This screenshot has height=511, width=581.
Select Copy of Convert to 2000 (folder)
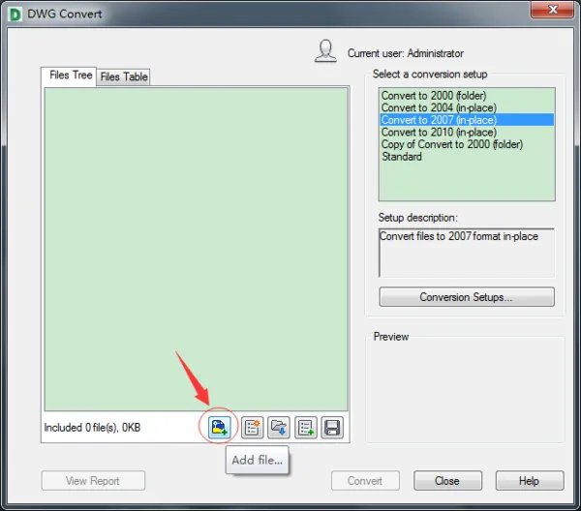[x=451, y=144]
